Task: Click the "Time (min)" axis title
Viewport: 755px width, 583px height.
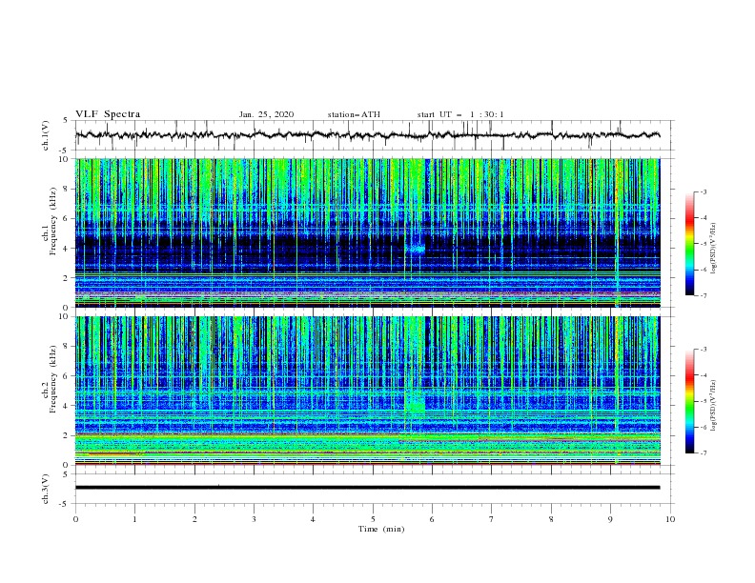Action: point(381,529)
